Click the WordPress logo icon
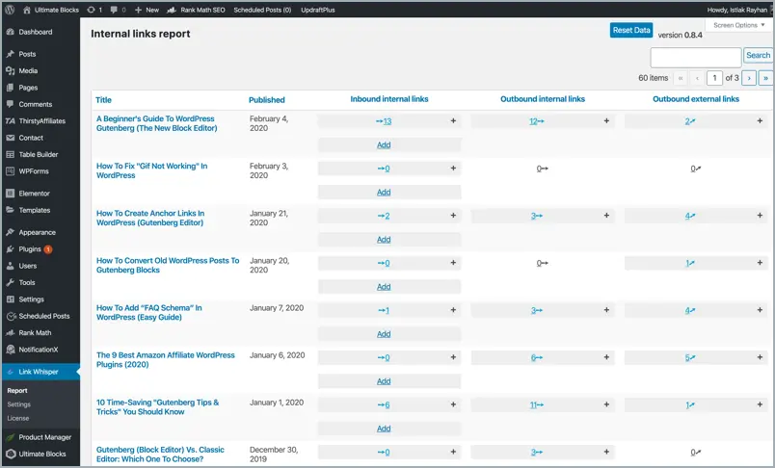 coord(10,10)
